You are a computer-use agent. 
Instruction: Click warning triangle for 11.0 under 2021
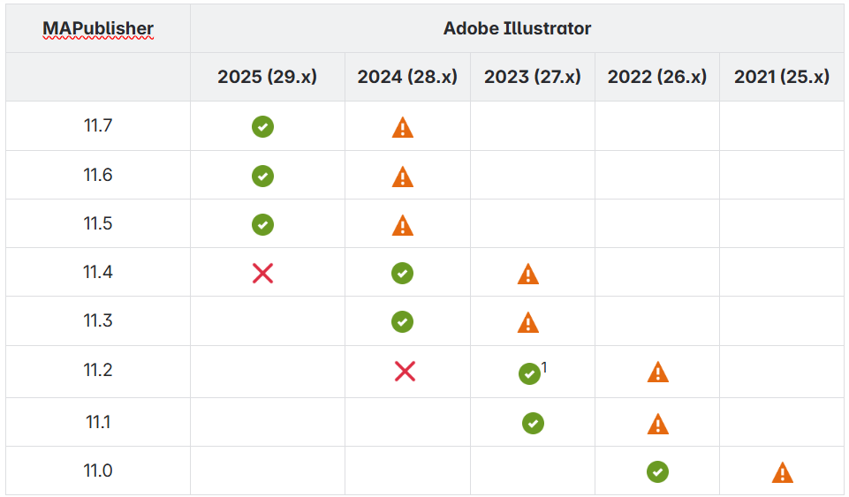(783, 472)
